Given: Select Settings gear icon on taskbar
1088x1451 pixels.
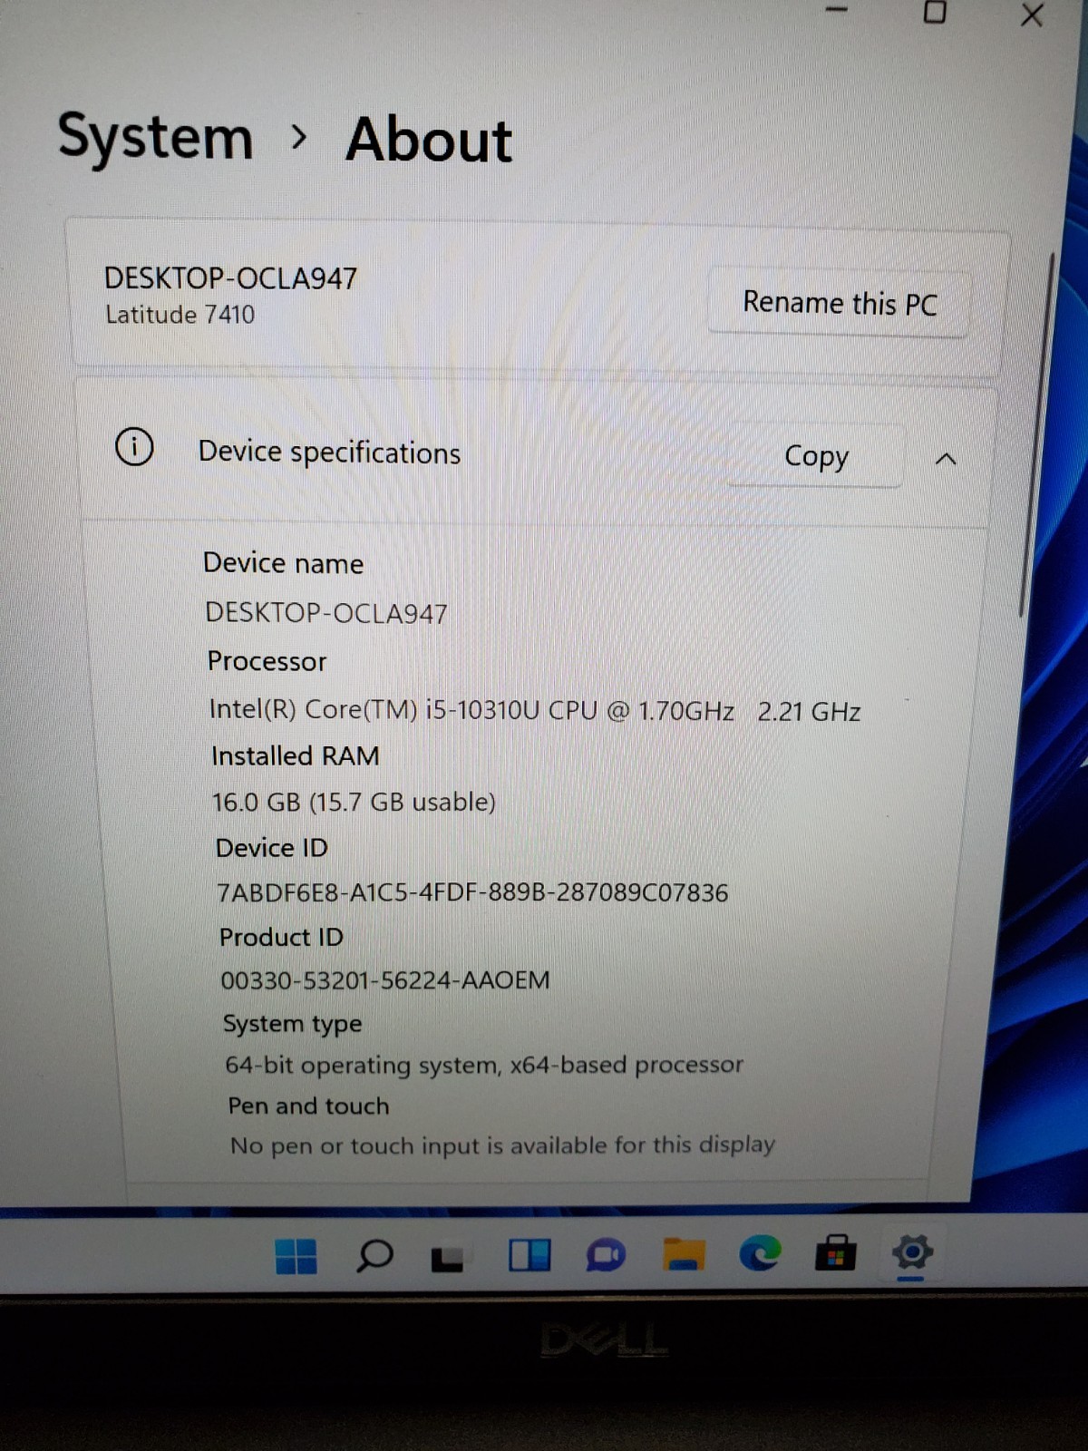Looking at the screenshot, I should (912, 1252).
